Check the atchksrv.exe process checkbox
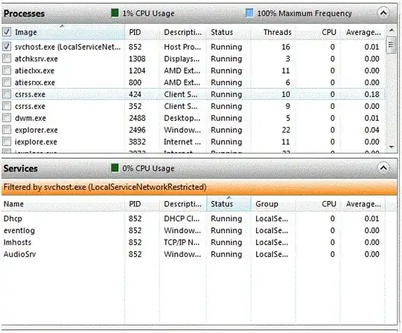 coord(7,59)
